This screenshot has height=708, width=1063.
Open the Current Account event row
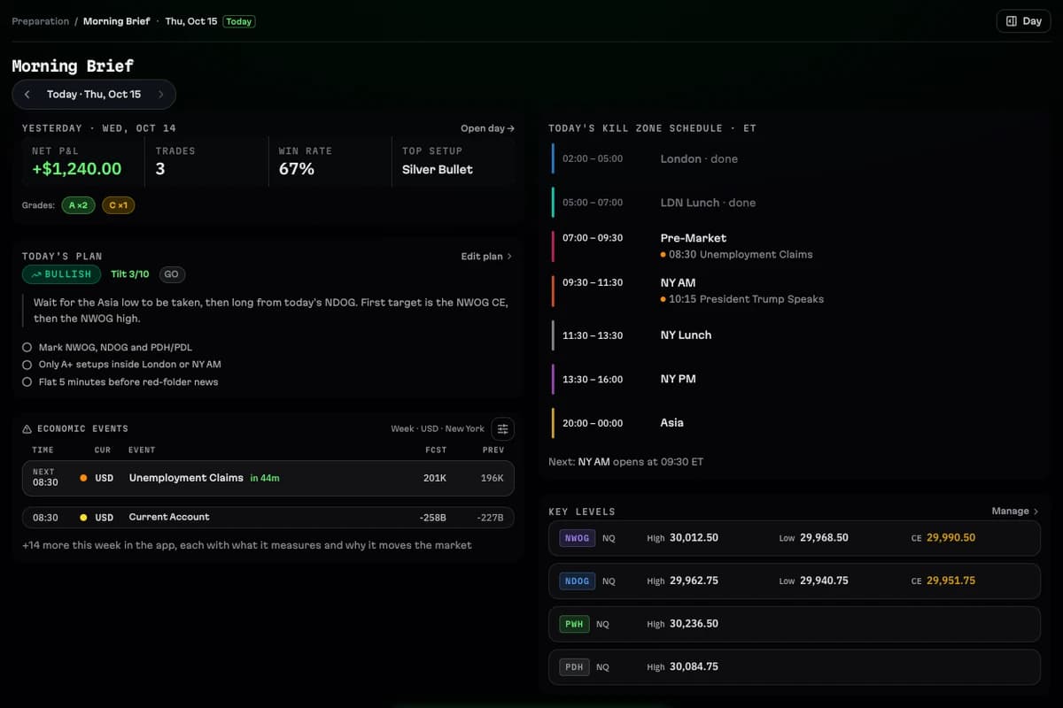tap(268, 518)
